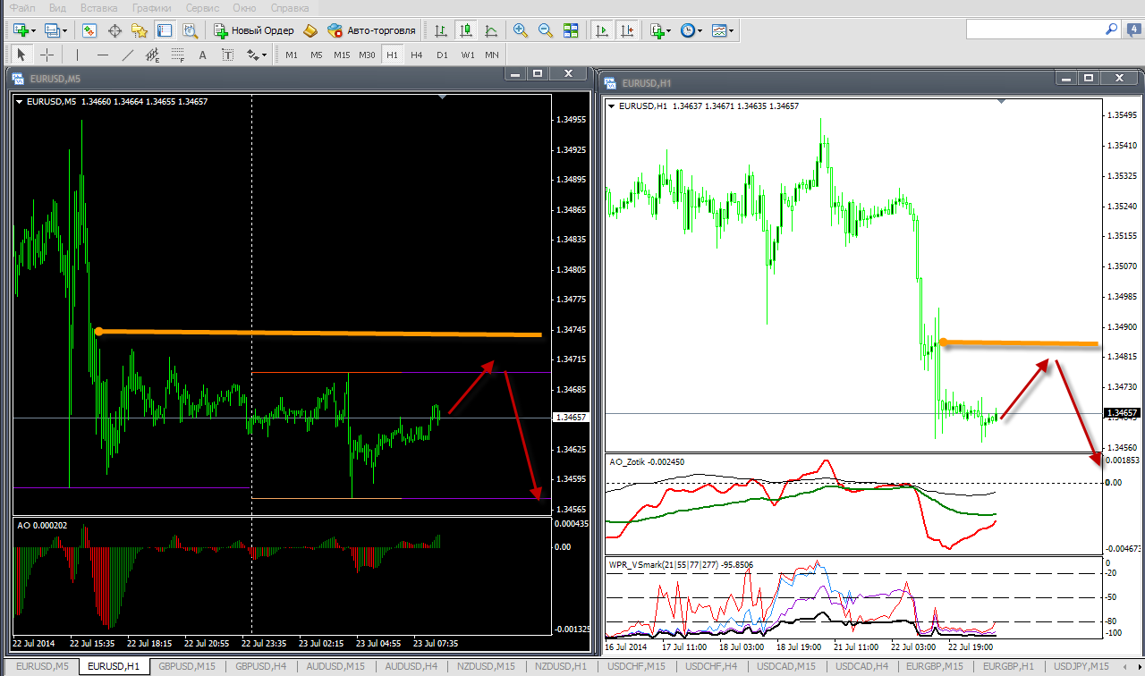Set timeframe to H4
The image size is (1145, 676).
tap(417, 55)
